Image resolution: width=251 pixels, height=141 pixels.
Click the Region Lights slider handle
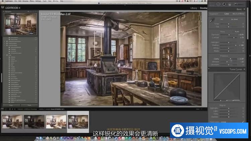[x=229, y=111]
